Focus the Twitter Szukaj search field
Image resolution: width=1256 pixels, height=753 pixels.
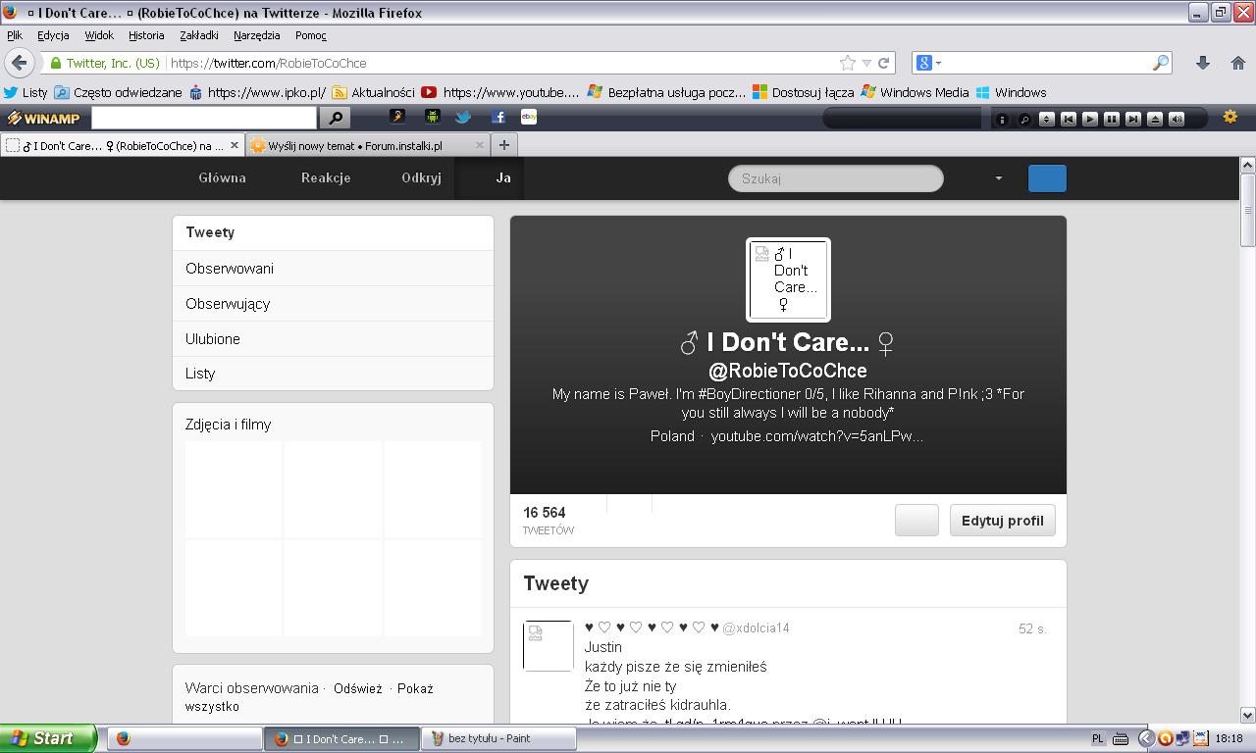click(835, 178)
